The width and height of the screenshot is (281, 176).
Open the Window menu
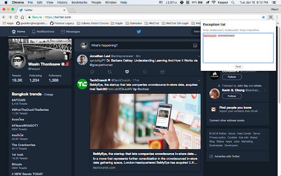coord(111,2)
